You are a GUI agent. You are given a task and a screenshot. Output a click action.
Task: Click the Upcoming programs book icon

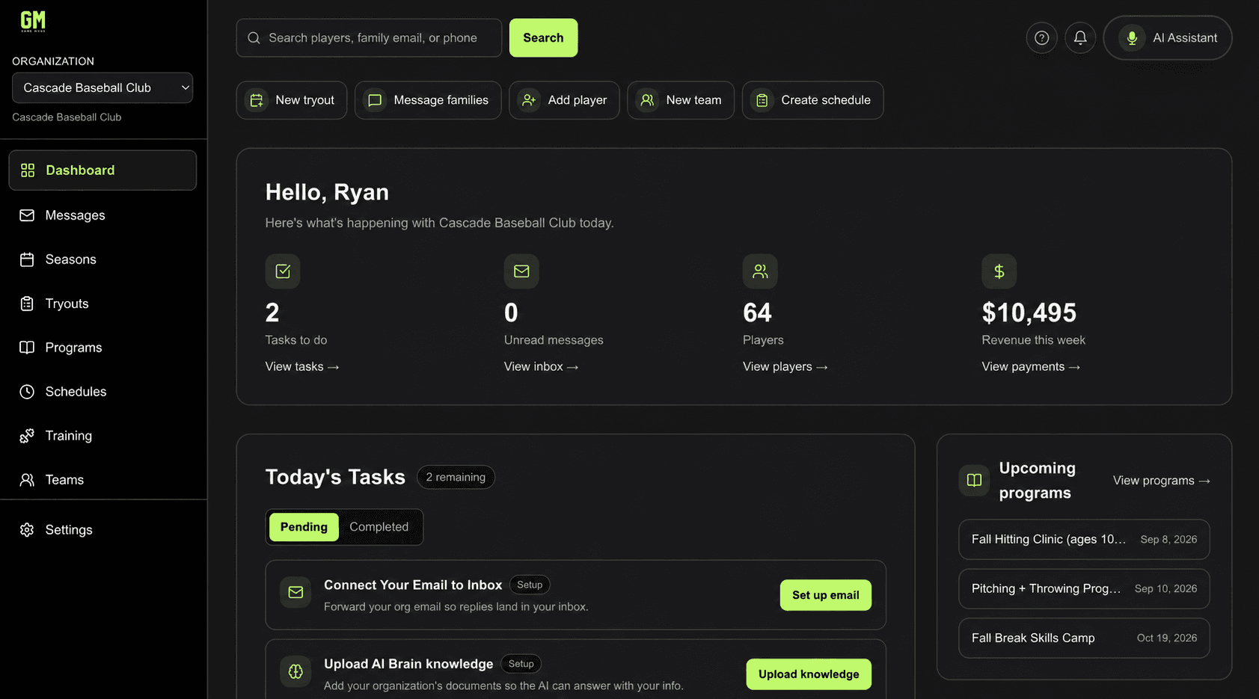click(x=974, y=480)
